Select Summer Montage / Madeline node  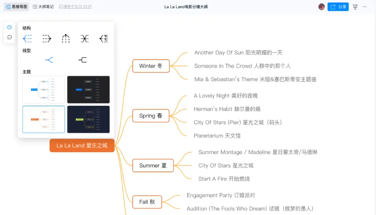tap(258, 152)
